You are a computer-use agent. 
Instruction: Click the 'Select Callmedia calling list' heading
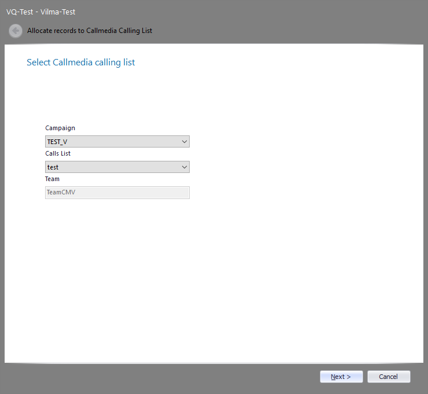click(81, 62)
